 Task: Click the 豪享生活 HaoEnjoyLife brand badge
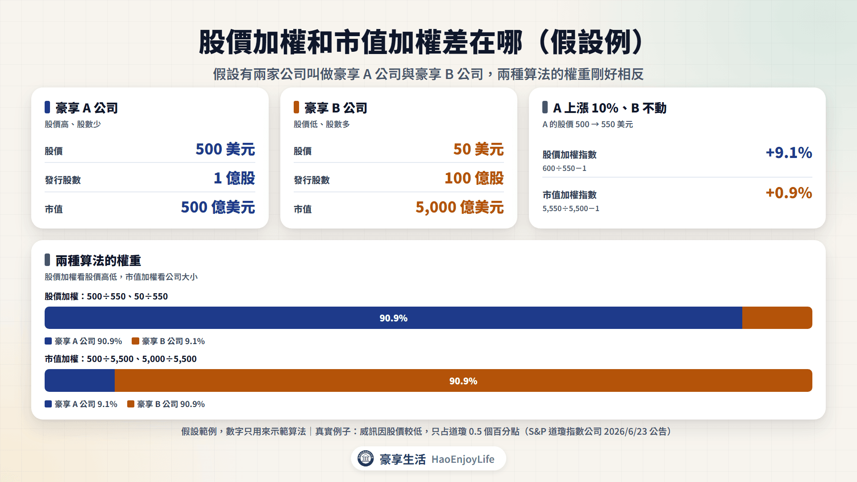coord(428,458)
